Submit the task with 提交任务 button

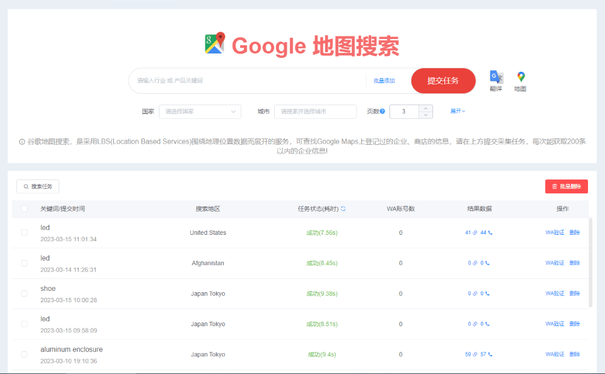point(443,81)
